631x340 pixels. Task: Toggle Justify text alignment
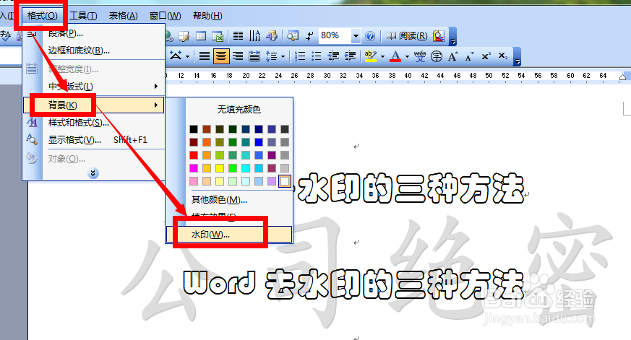[205, 56]
